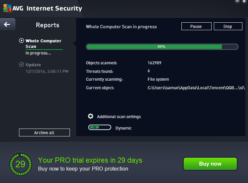Select the Whole Computer Scan report

[x=43, y=44]
